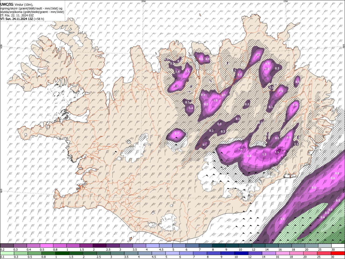Click the palest green 0.1 rain legend swatch
This screenshot has width=345, height=259.
coord(7,253)
